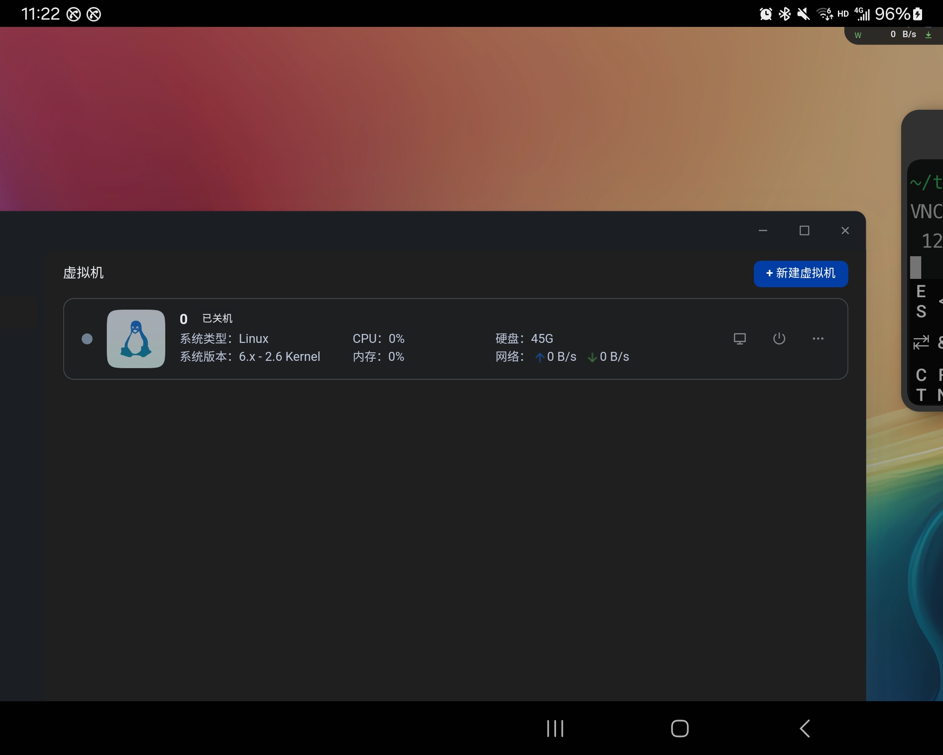Tap the Bluetooth status icon
Image resolution: width=943 pixels, height=755 pixels.
pyautogui.click(x=785, y=14)
